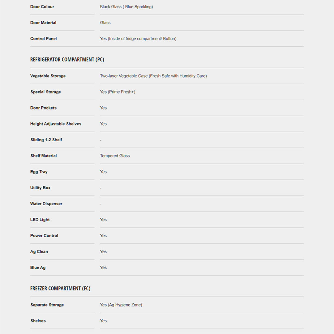The image size is (334, 334).
Task: Select the Black Glass (Blue Sparkling) value
Action: pyautogui.click(x=126, y=7)
